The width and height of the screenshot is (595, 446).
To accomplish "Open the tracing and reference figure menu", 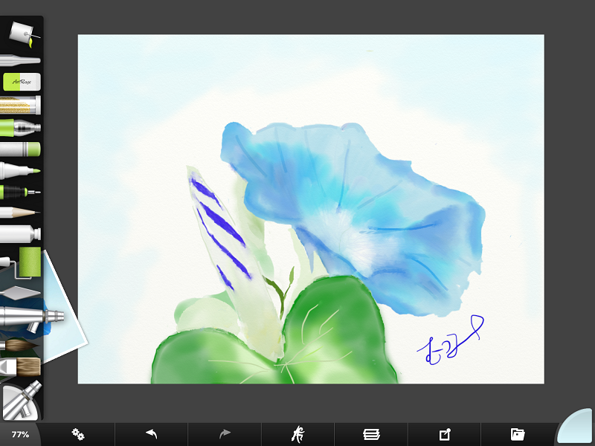I will (x=297, y=433).
